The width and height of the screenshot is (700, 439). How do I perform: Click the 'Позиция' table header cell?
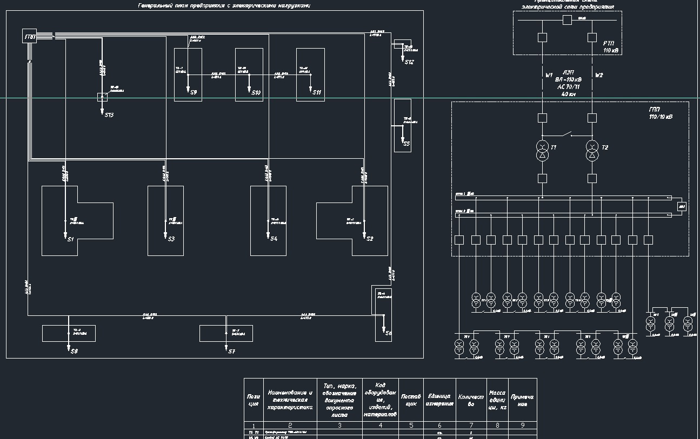(x=254, y=400)
